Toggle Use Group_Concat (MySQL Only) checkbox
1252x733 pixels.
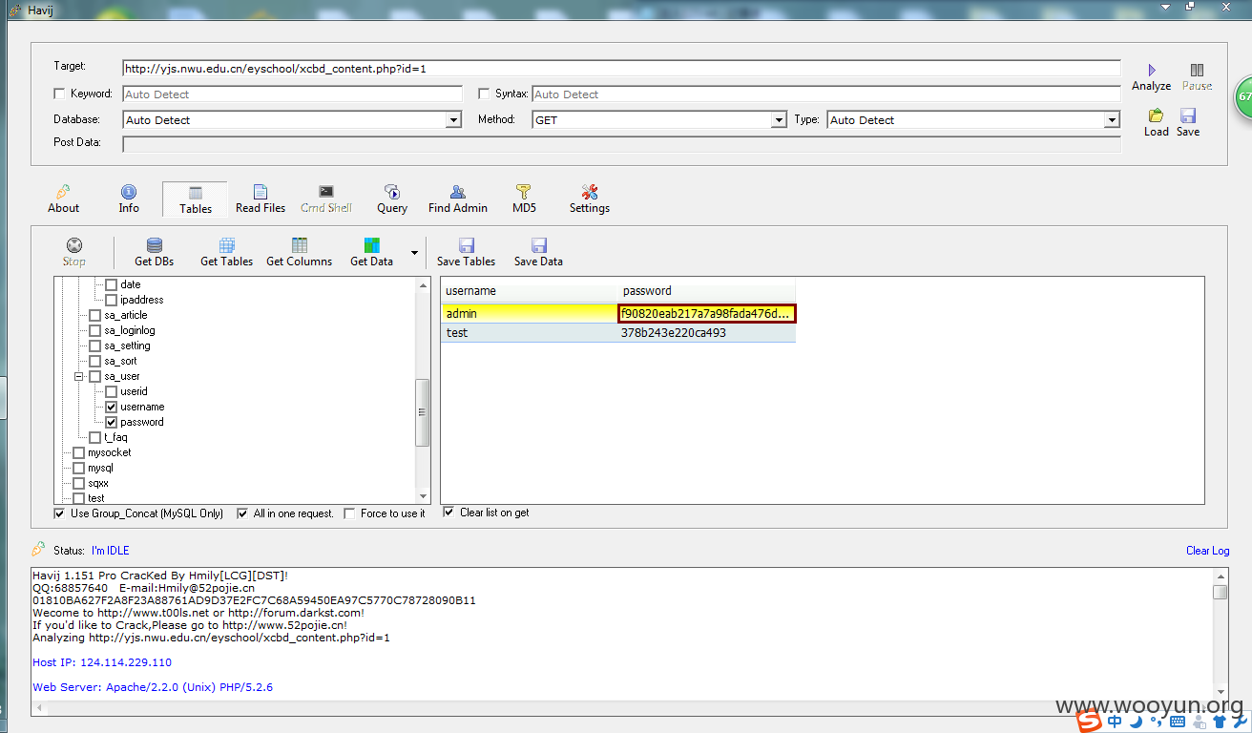coord(60,513)
